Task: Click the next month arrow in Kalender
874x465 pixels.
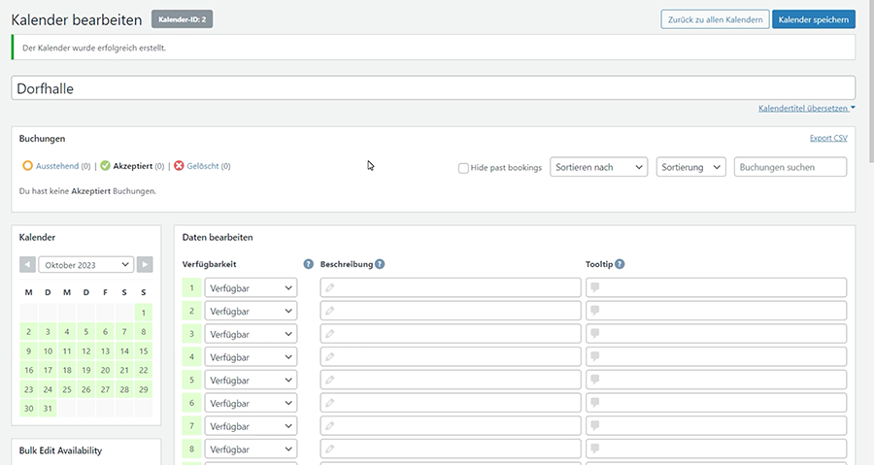Action: (145, 264)
